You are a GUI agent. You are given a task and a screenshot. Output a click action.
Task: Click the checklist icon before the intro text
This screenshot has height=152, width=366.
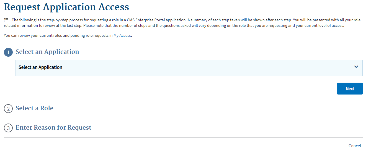[6, 20]
